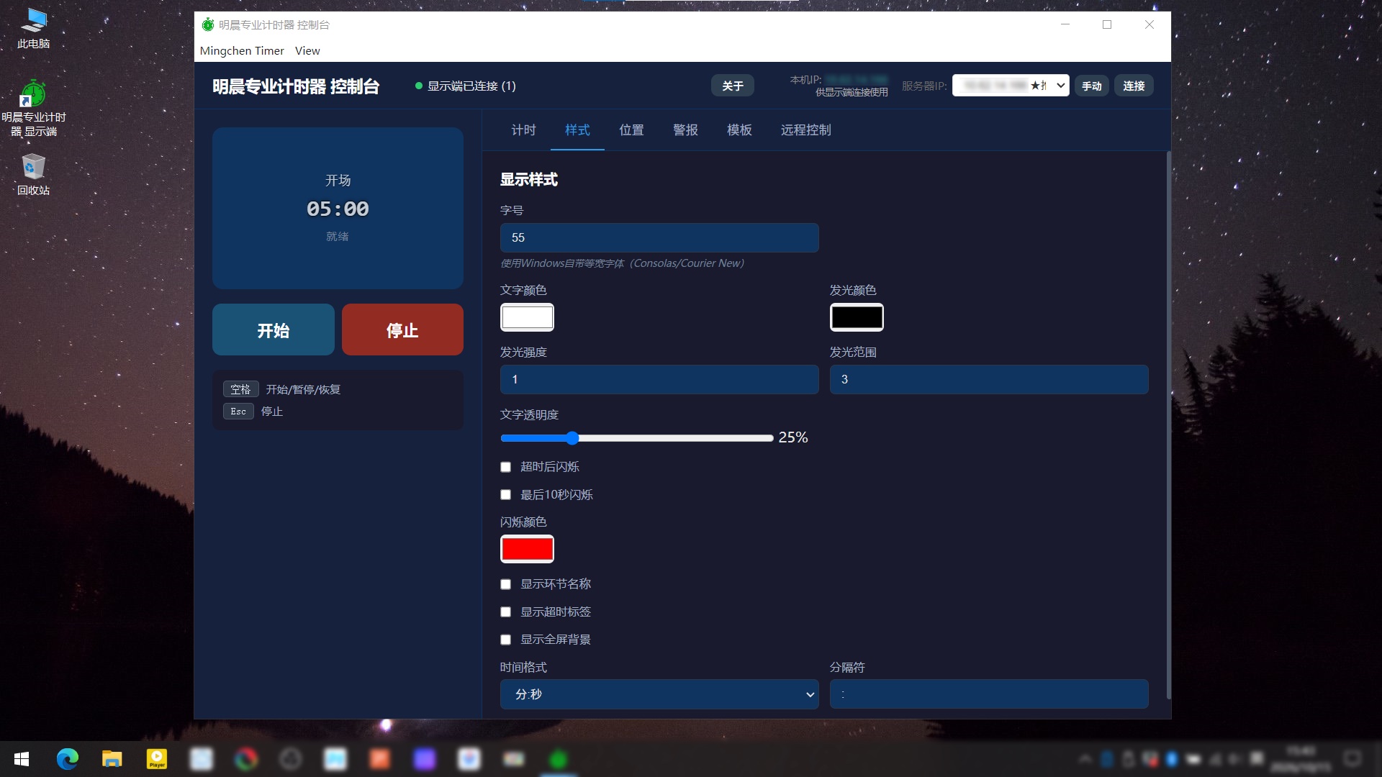Click the green timer app icon in title bar
Viewport: 1382px width, 777px height.
coord(208,24)
